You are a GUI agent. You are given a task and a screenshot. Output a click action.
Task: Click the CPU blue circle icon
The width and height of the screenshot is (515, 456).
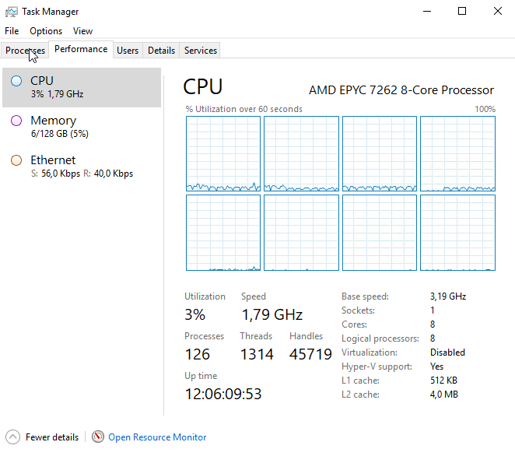click(x=16, y=81)
